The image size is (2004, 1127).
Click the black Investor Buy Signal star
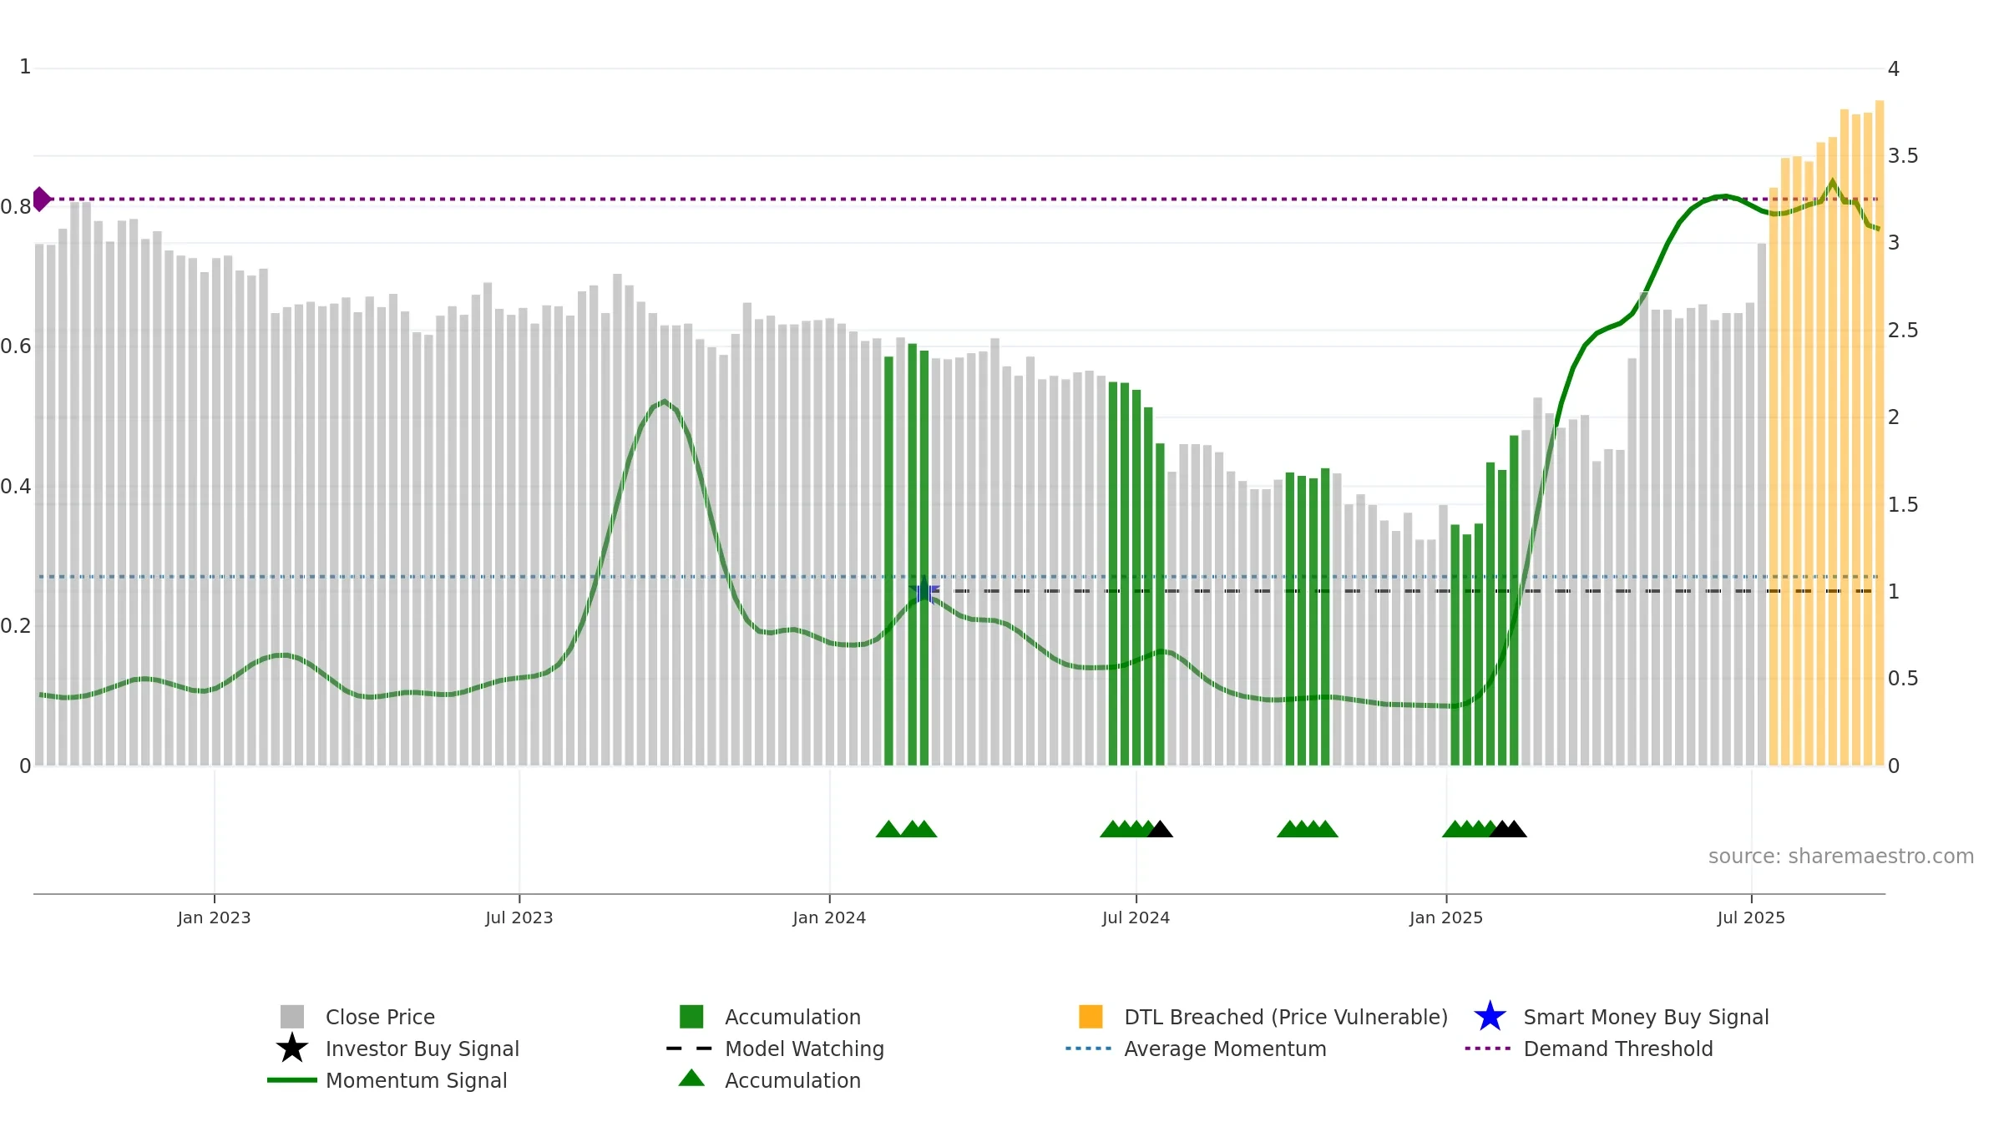(292, 1049)
